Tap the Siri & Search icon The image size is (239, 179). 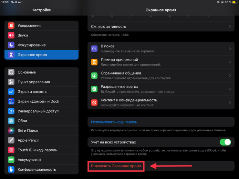pyautogui.click(x=11, y=131)
